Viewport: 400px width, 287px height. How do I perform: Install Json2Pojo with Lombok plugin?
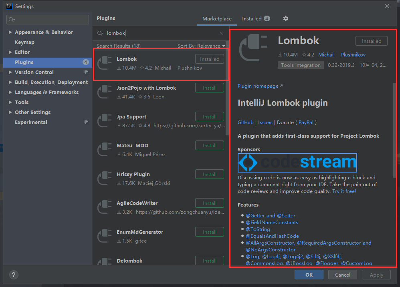pyautogui.click(x=210, y=88)
